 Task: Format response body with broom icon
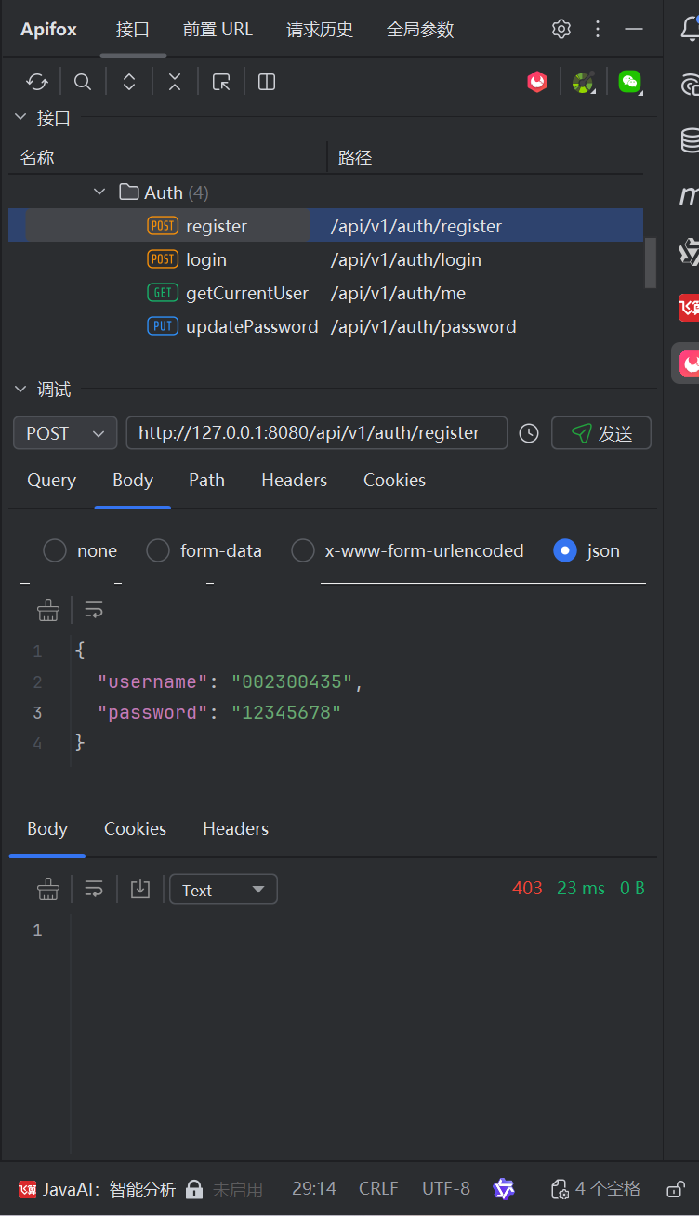47,890
